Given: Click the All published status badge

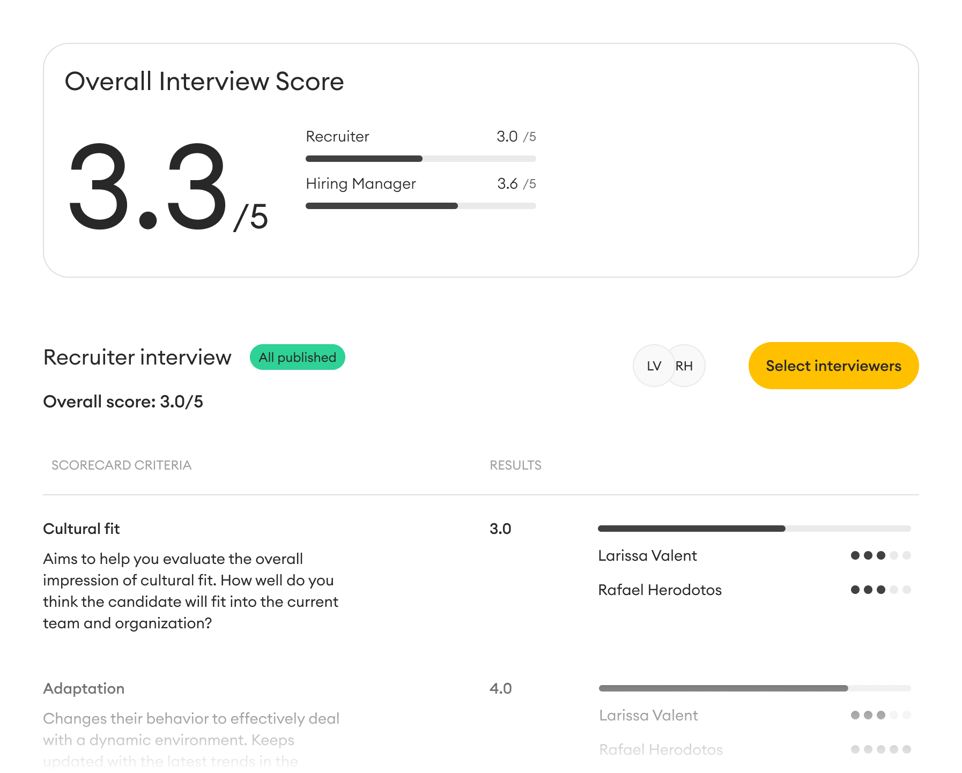Looking at the screenshot, I should 297,356.
